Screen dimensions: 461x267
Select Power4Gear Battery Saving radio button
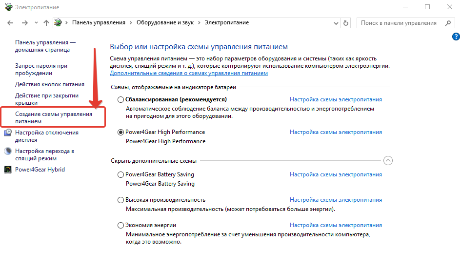[x=120, y=175]
